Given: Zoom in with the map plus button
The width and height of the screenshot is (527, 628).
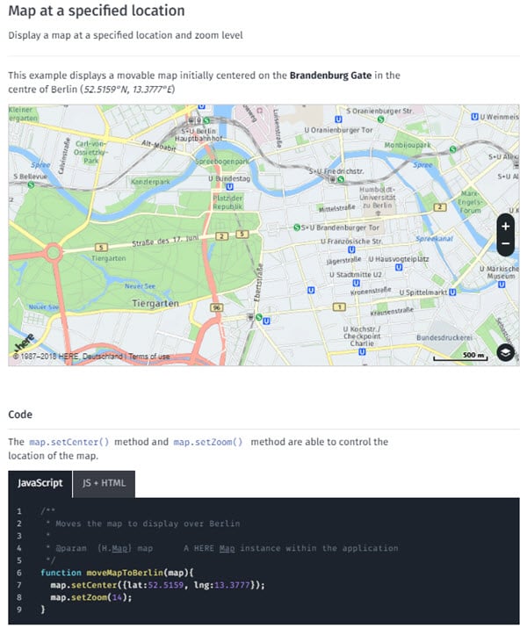Looking at the screenshot, I should [x=505, y=226].
